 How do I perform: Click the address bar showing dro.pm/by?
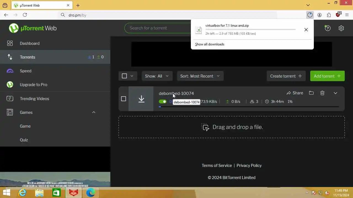tap(167, 15)
